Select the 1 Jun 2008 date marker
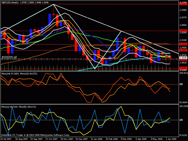Image resolution: width=188 pixels, height=141 pixels. (x=171, y=139)
